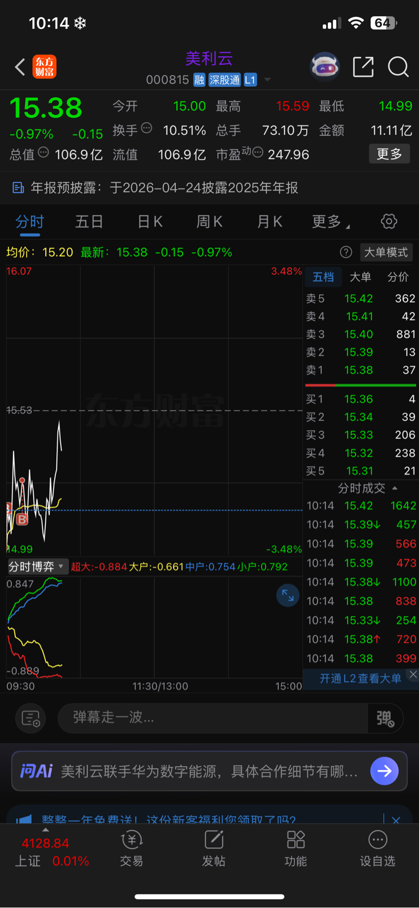Open the annual report notice document icon
This screenshot has width=419, height=908.
(18, 188)
